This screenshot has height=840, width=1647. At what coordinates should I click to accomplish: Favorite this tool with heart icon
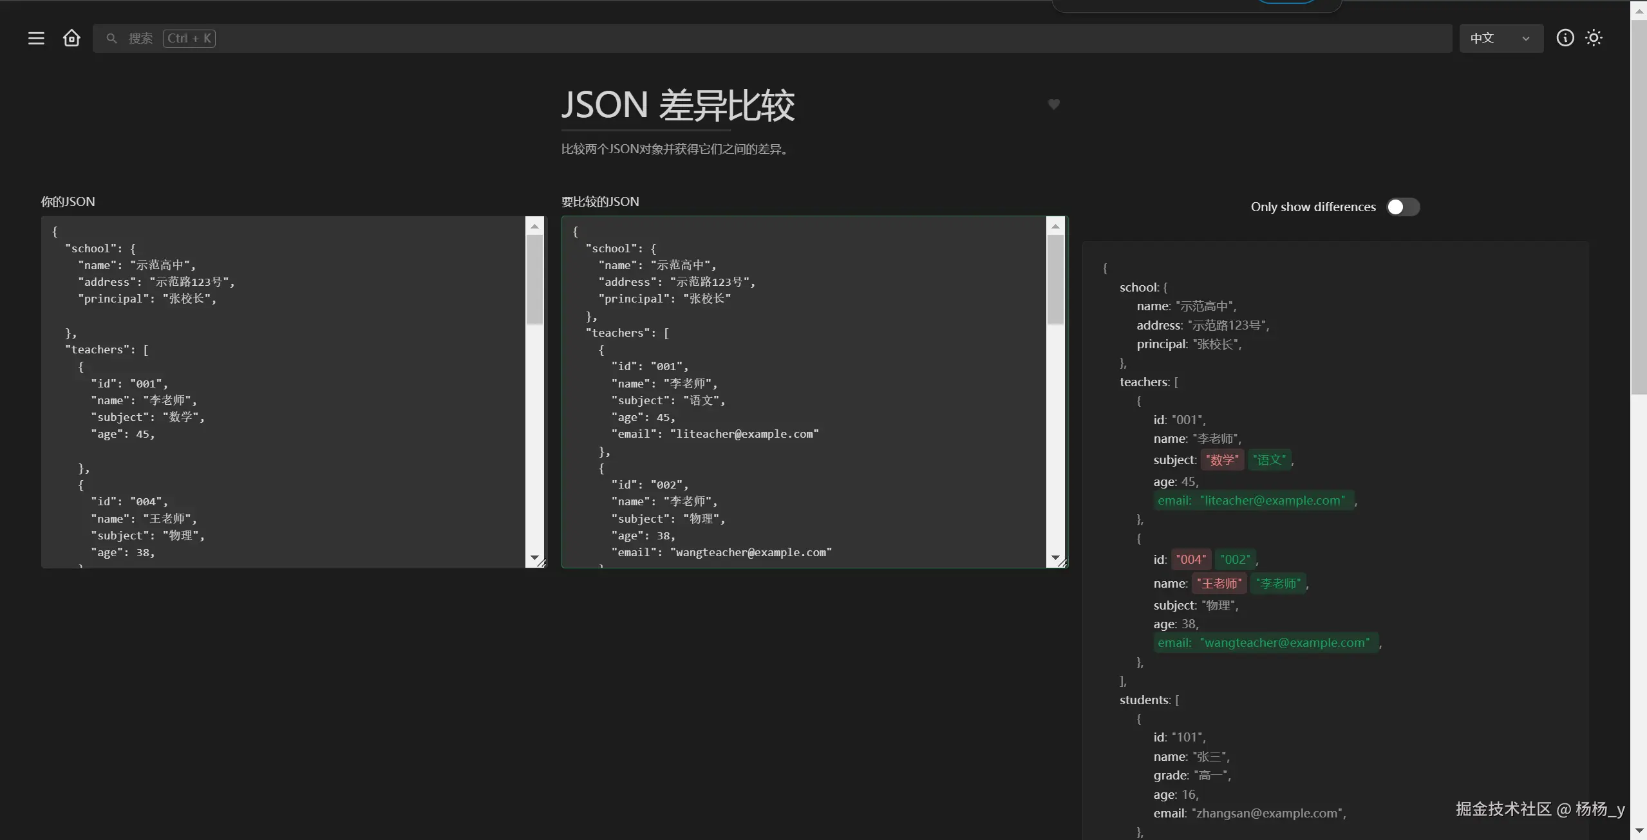(1053, 104)
